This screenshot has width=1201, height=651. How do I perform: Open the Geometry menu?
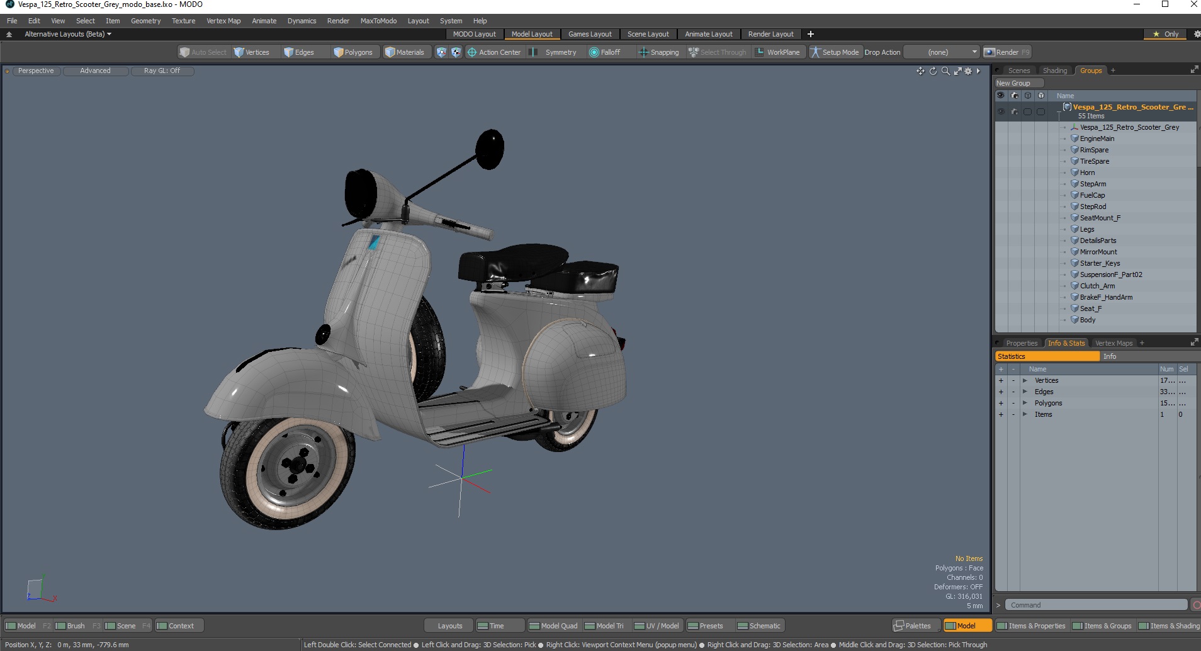tap(145, 21)
